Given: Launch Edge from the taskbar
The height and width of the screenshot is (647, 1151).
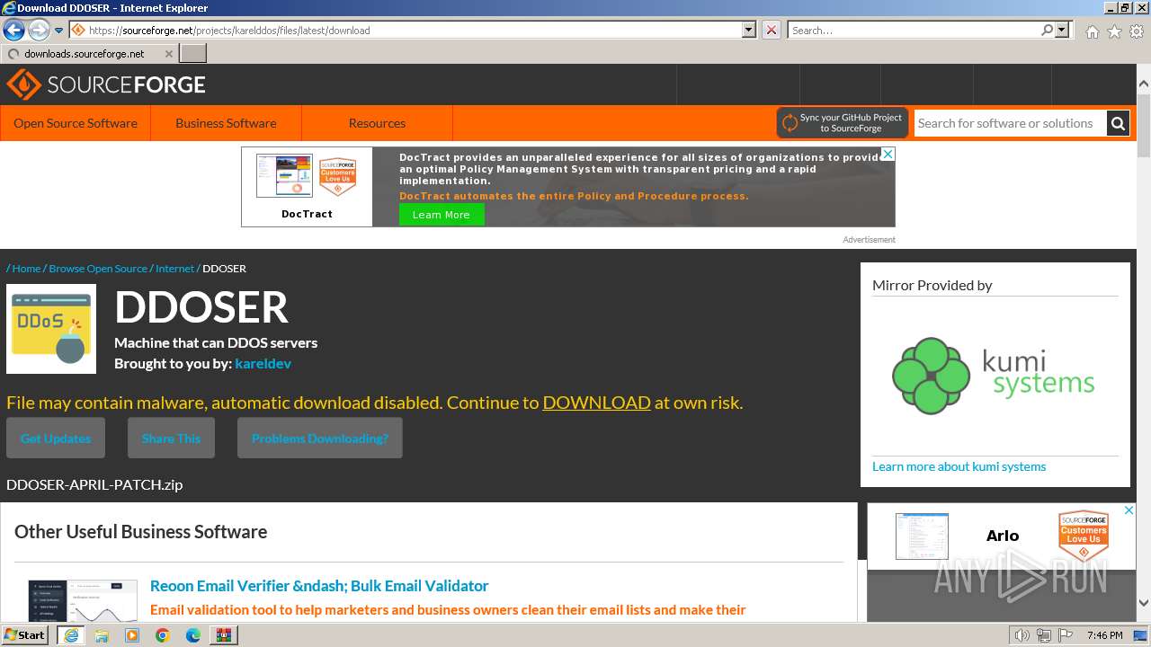Looking at the screenshot, I should click(x=193, y=635).
